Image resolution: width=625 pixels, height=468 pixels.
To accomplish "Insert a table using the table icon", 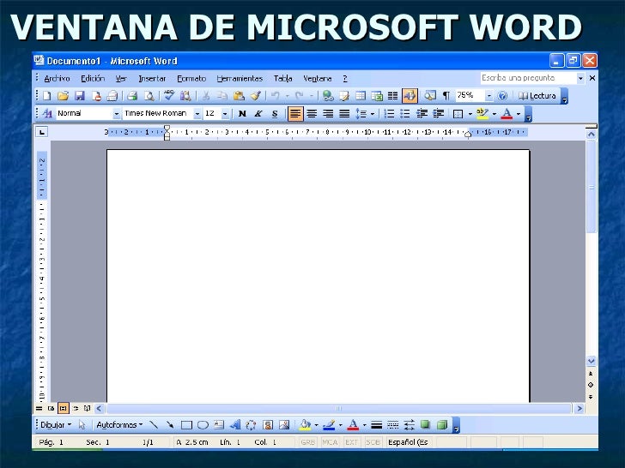I will 361,96.
